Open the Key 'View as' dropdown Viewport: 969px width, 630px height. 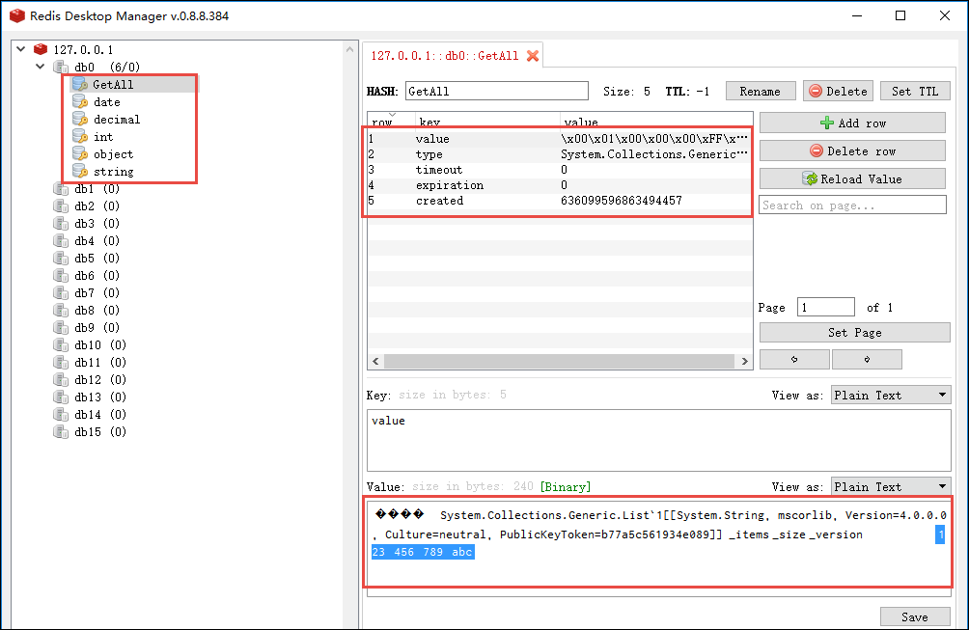click(x=891, y=396)
